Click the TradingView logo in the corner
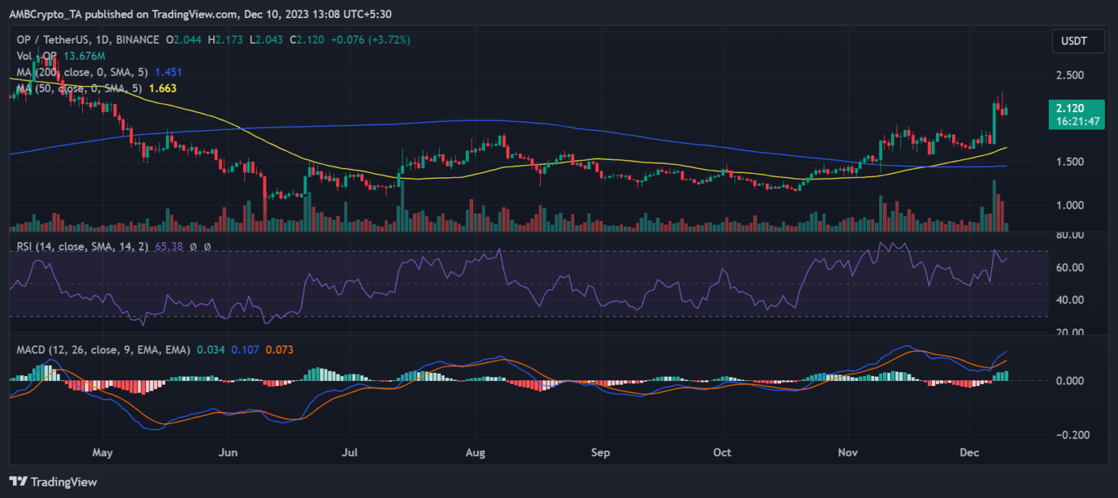This screenshot has height=498, width=1118. [x=52, y=481]
